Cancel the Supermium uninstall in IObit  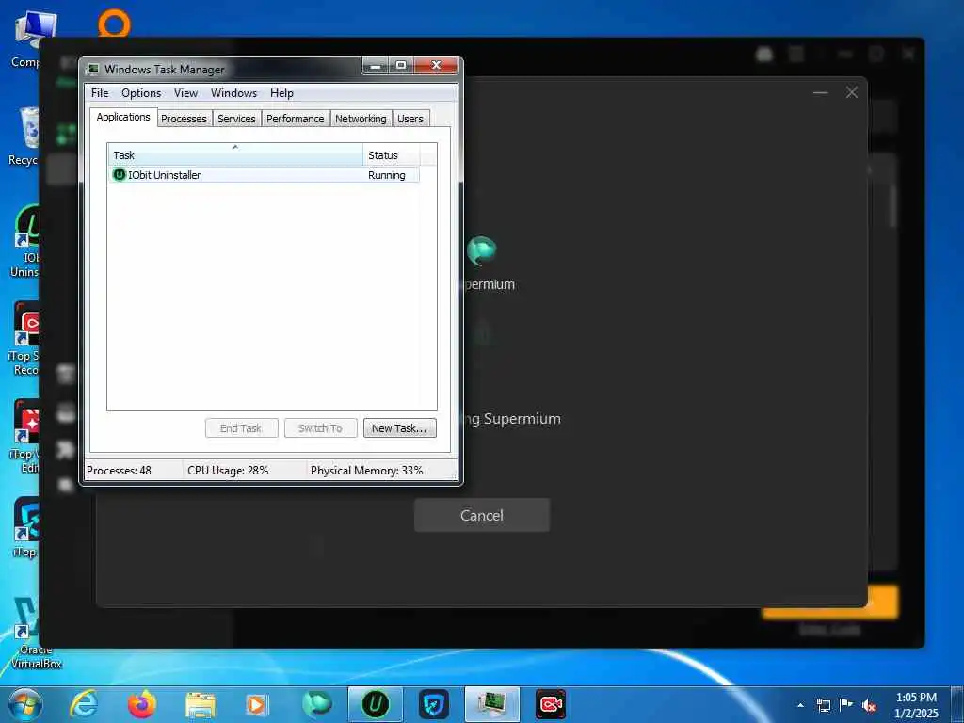pyautogui.click(x=481, y=515)
